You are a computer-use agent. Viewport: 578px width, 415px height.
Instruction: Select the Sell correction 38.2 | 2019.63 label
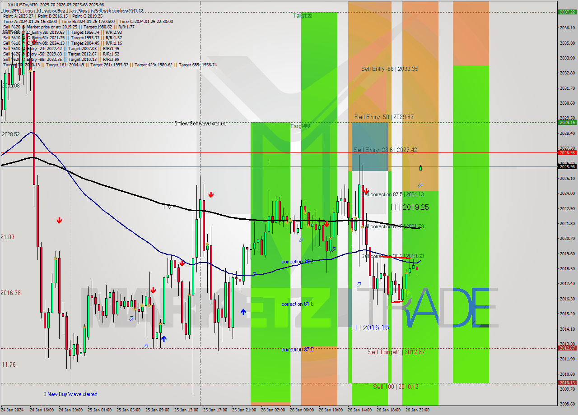point(392,256)
